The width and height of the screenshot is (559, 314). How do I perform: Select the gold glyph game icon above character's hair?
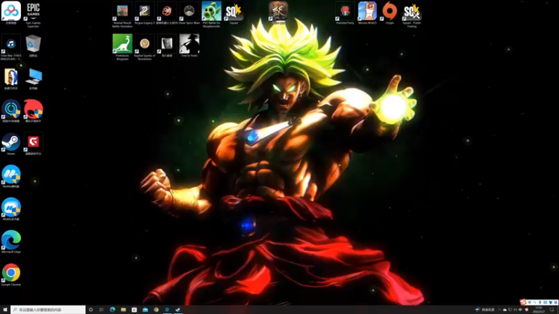(278, 13)
